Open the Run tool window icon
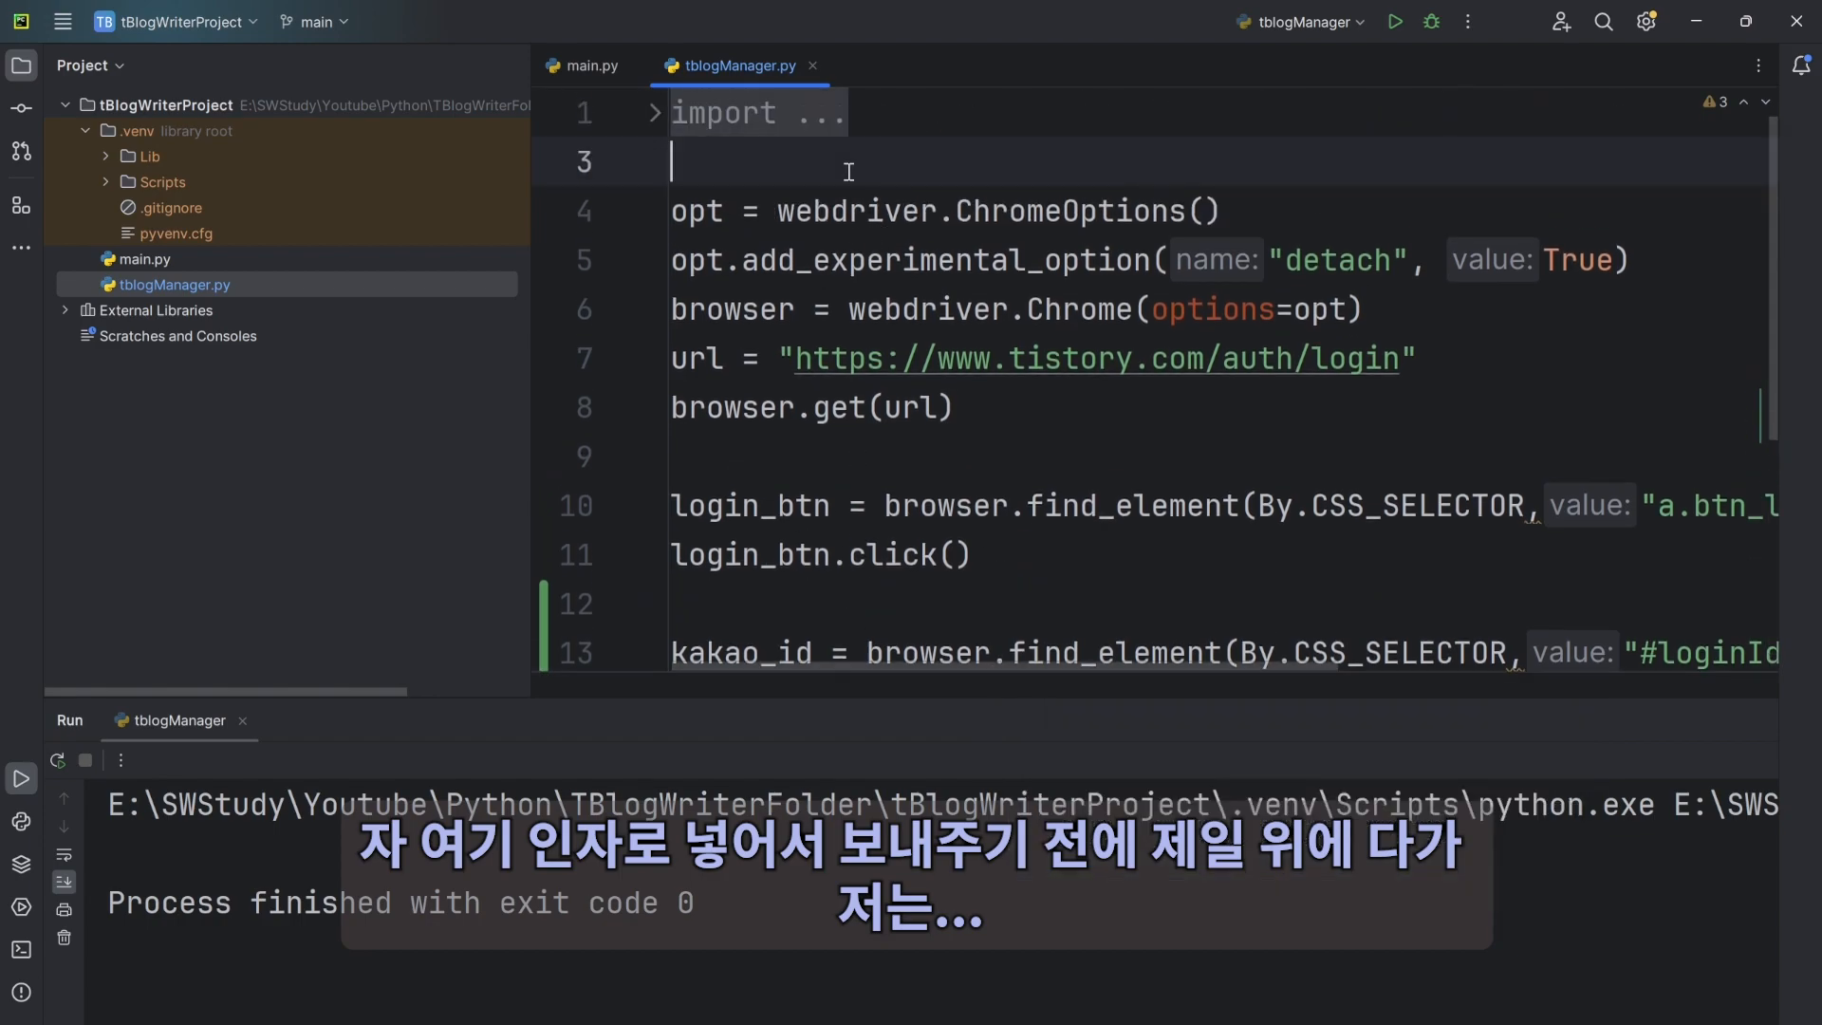The image size is (1822, 1025). point(21,779)
